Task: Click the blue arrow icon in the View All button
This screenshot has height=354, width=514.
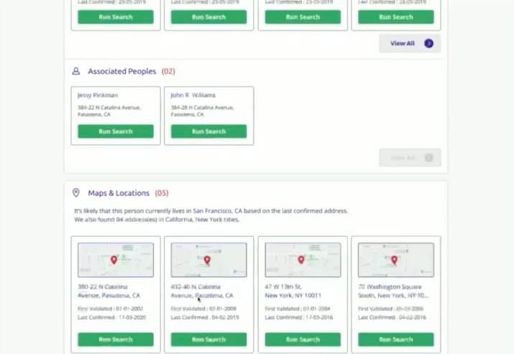Action: 428,43
